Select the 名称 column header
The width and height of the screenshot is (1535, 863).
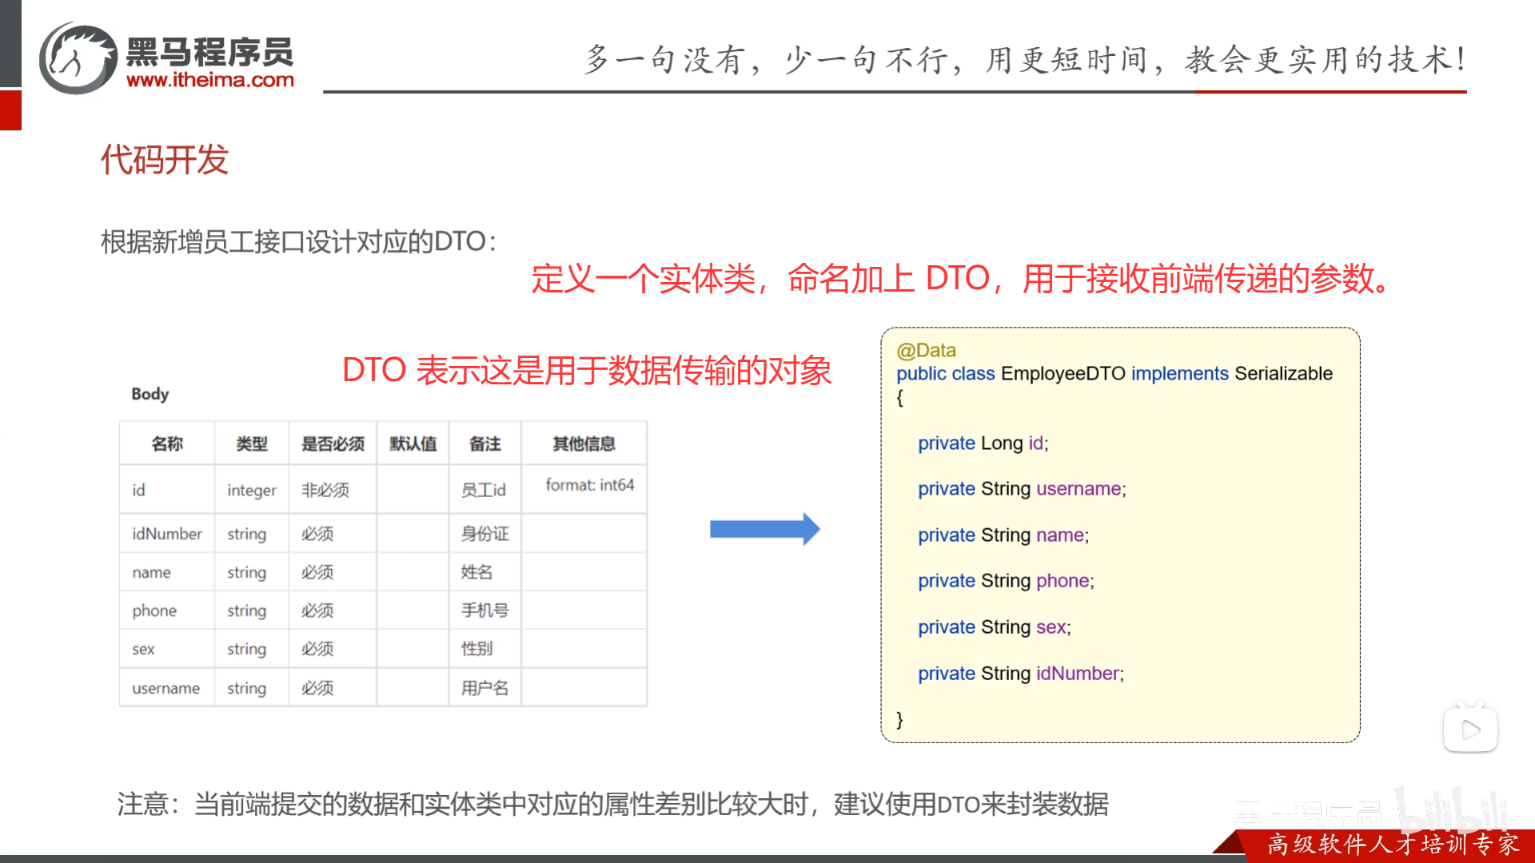coord(166,443)
